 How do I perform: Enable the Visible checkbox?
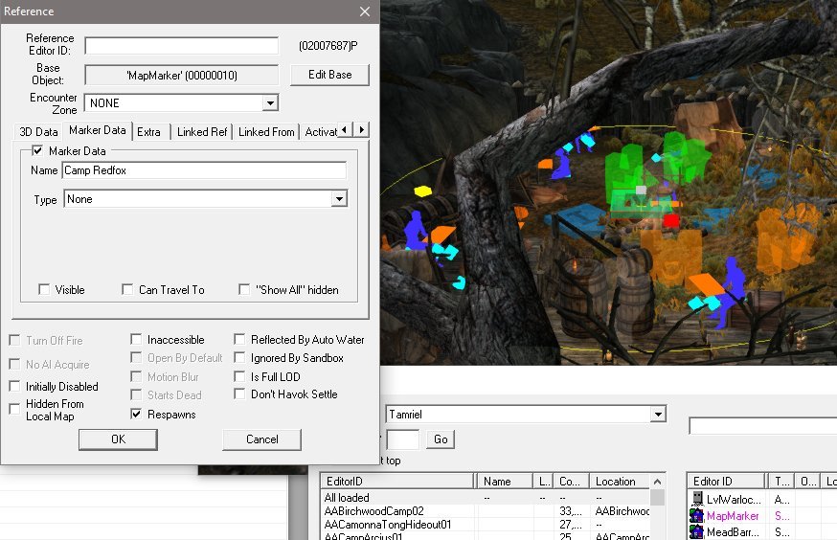(44, 290)
